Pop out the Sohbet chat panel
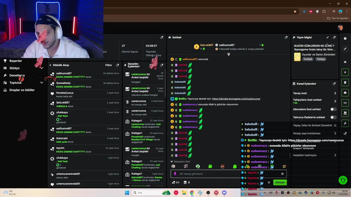This screenshot has width=351, height=197. pyautogui.click(x=286, y=37)
